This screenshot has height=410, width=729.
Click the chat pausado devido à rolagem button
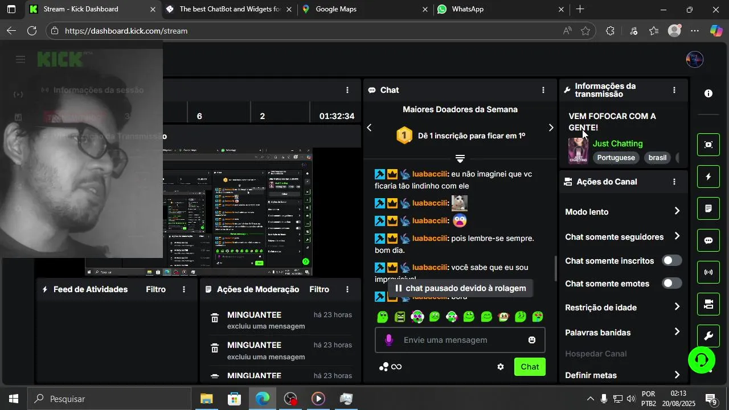click(x=460, y=288)
